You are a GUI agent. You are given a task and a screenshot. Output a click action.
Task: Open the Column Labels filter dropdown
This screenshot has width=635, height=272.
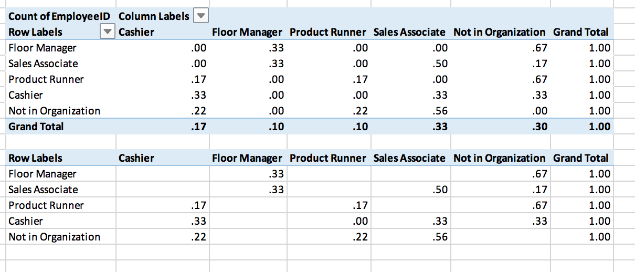(x=201, y=16)
